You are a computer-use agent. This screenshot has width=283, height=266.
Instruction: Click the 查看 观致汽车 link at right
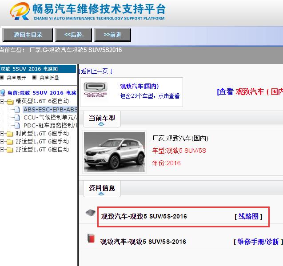pyautogui.click(x=250, y=91)
